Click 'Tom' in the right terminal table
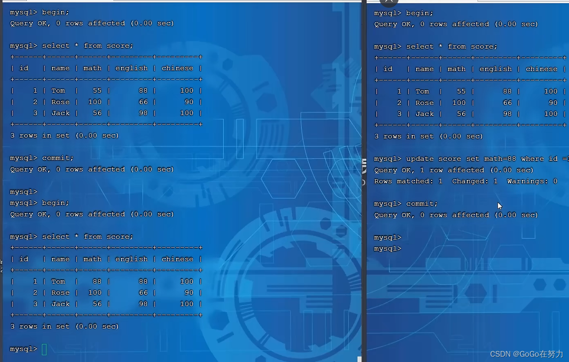Screen dimensions: 569x362 [x=422, y=91]
